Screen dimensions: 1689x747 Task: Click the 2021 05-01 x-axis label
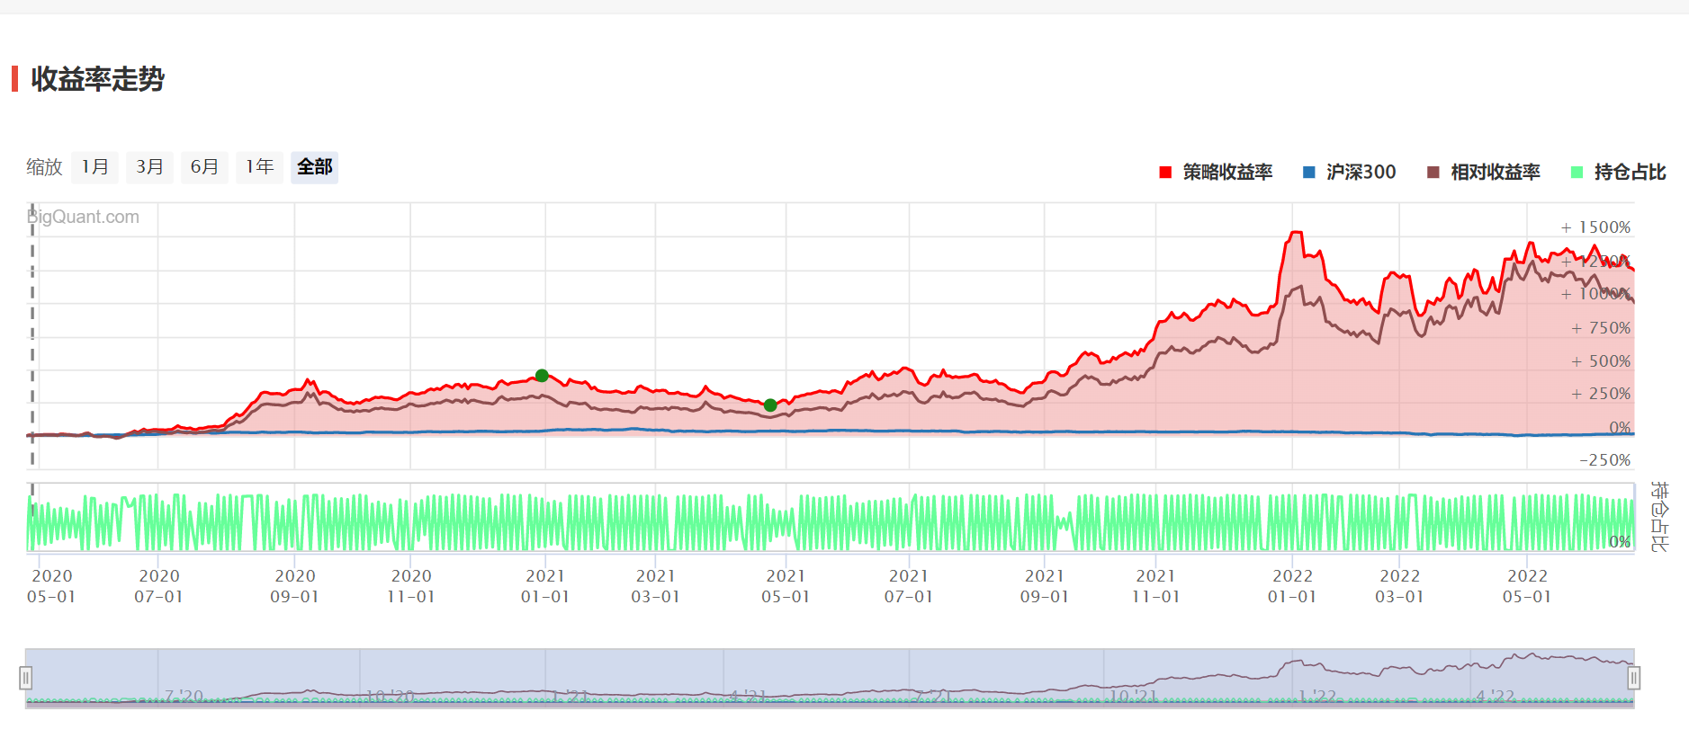[x=786, y=586]
